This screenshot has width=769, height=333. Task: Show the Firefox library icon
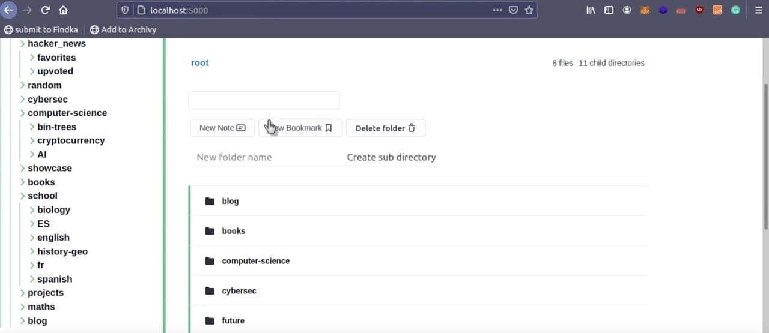591,10
